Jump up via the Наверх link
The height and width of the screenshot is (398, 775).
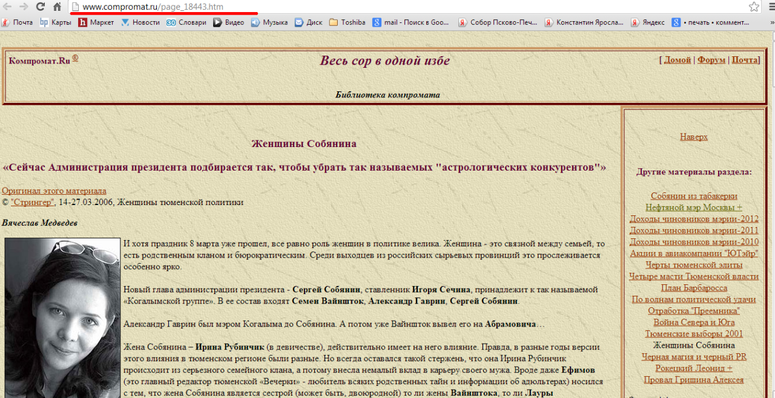[694, 137]
